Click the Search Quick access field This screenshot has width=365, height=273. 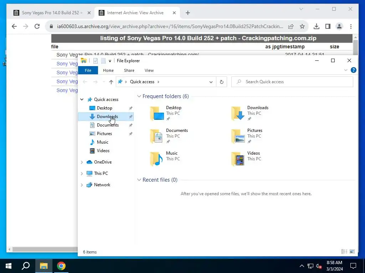point(292,82)
